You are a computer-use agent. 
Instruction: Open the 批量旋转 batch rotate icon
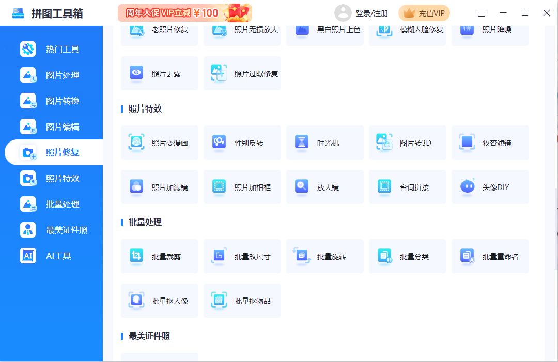coord(302,256)
